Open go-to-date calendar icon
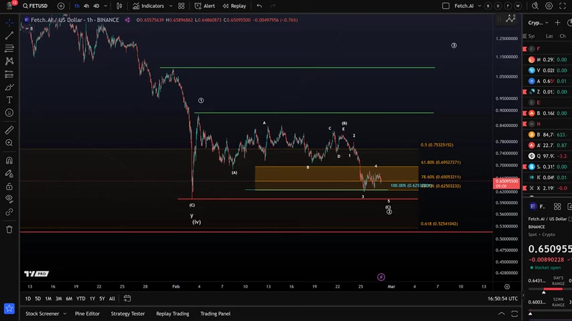Image resolution: width=572 pixels, height=321 pixels. 127,299
